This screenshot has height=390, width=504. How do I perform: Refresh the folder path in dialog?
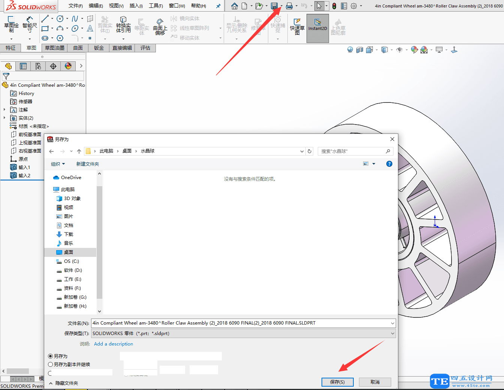coord(310,151)
